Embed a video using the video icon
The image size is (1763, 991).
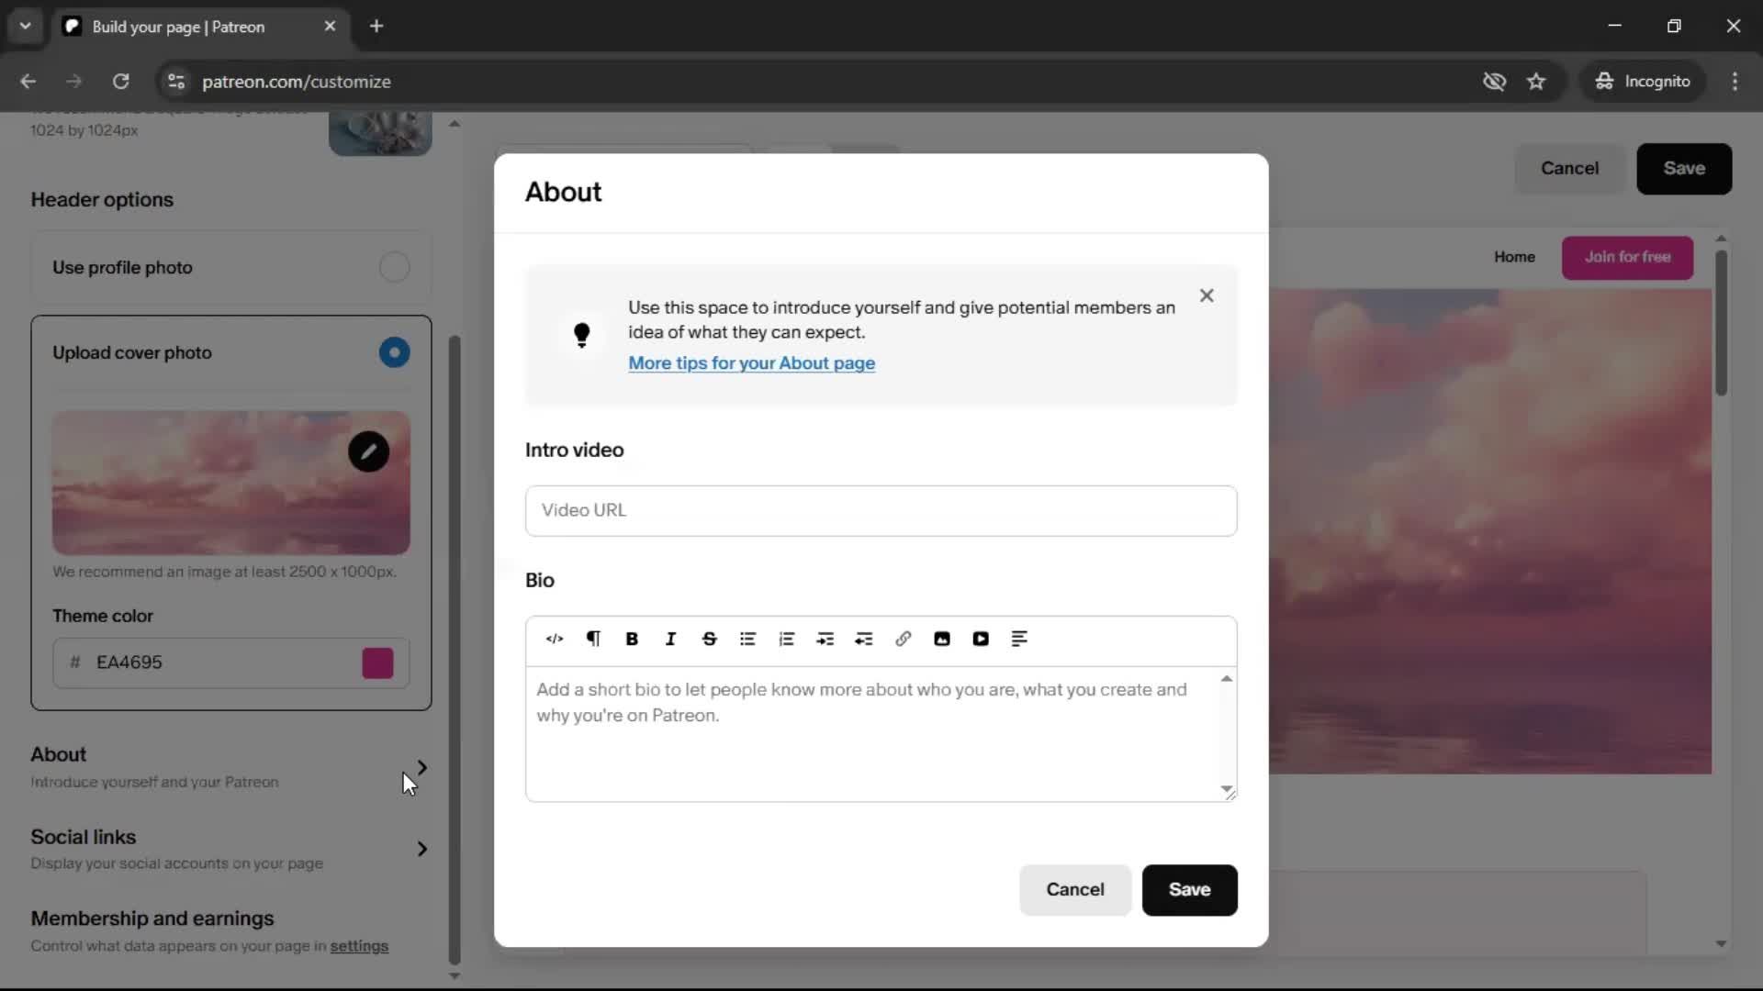tap(981, 639)
